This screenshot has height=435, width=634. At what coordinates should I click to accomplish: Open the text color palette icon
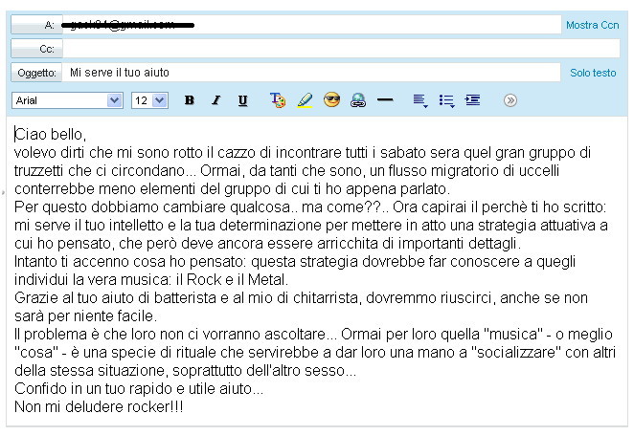click(278, 100)
